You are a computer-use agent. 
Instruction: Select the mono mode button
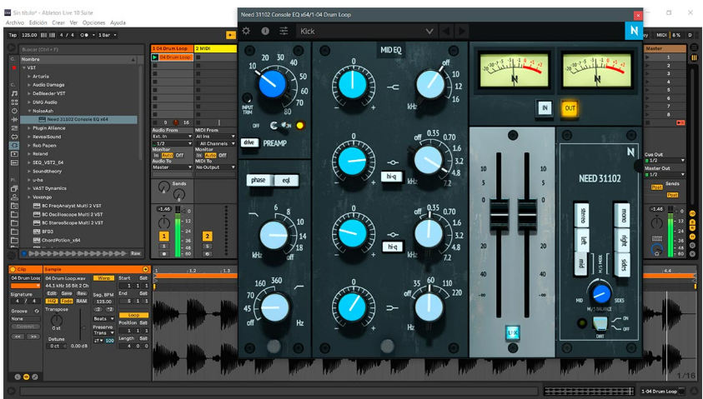tap(622, 215)
